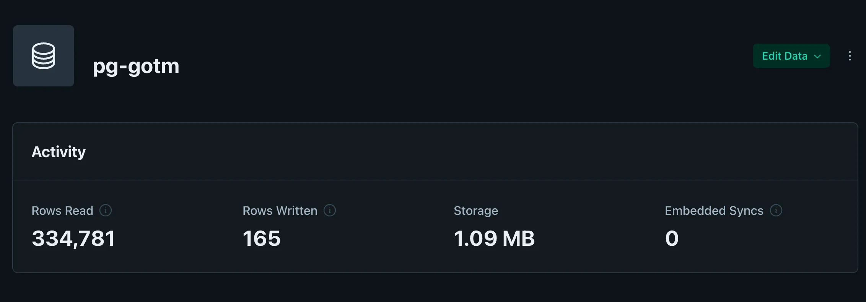Click the Storage label

pyautogui.click(x=476, y=211)
